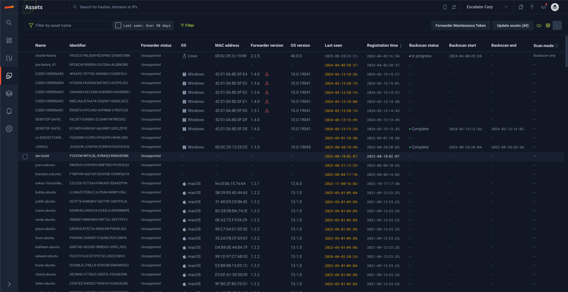Click the 'Filter by asset name' field
This screenshot has width=568, height=292.
click(x=71, y=26)
